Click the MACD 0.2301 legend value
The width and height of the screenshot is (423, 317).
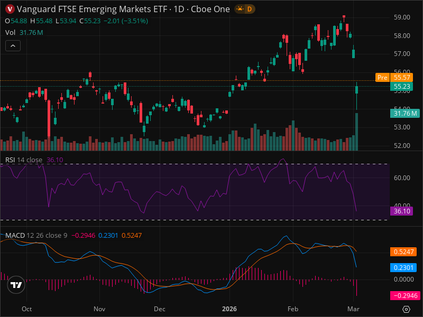click(108, 235)
